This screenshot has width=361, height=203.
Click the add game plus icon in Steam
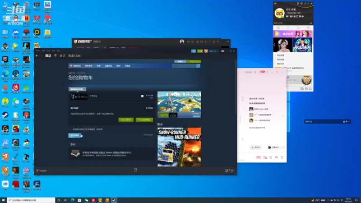pyautogui.click(x=38, y=171)
